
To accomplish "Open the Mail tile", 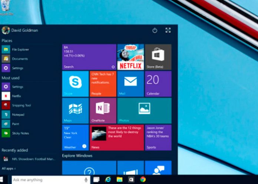I will 130,84.
